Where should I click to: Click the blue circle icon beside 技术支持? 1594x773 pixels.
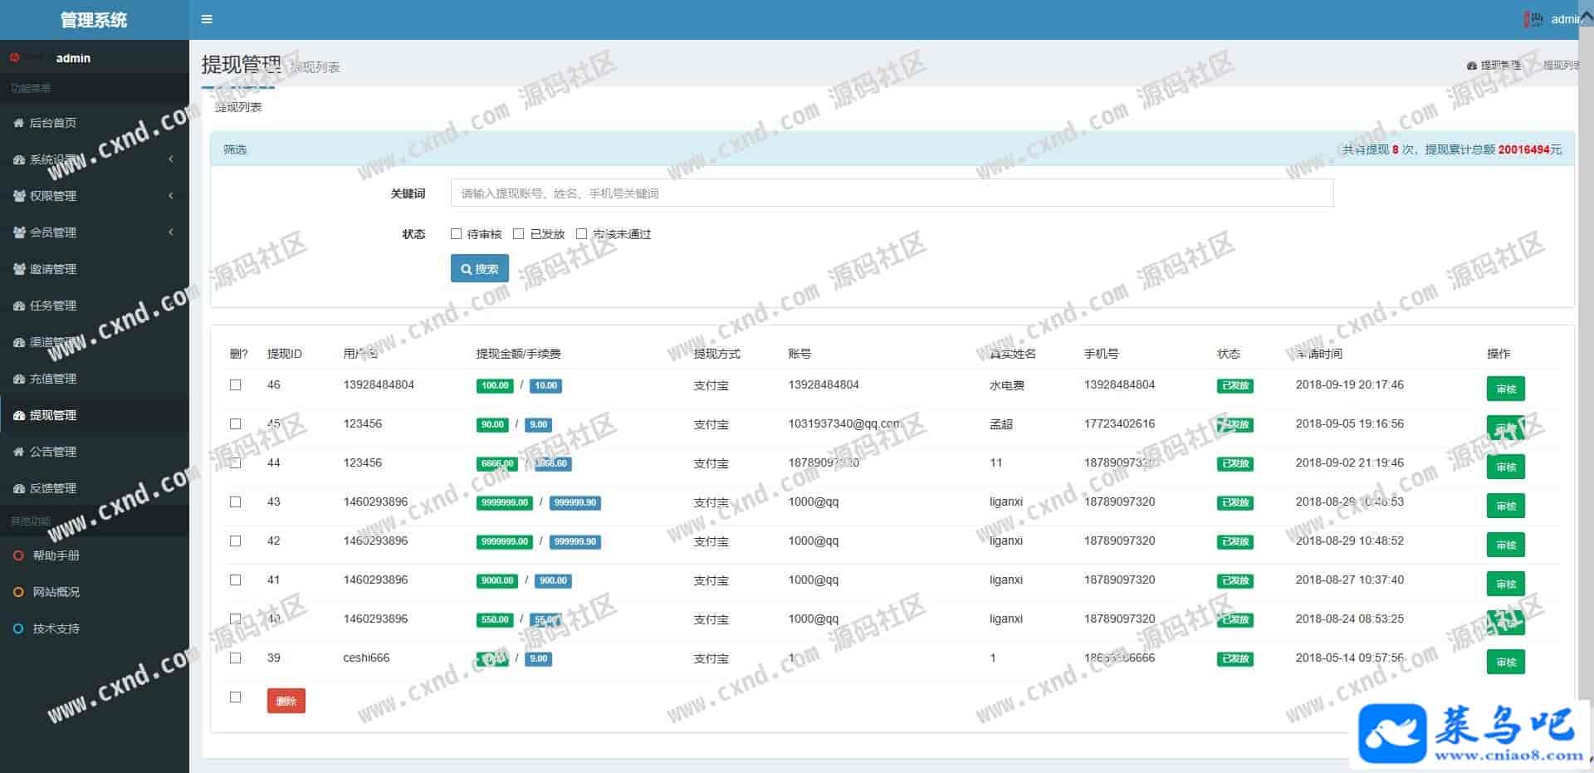tap(18, 629)
